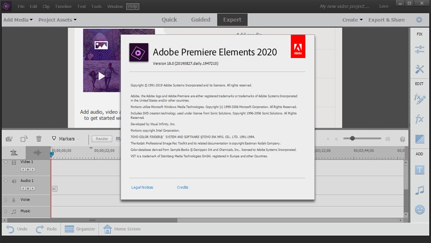Click the Video 1 filmstrip icon
431x243 pixels.
tap(14, 163)
